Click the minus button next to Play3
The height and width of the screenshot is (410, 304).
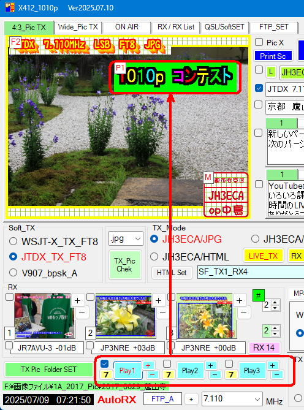click(x=277, y=375)
